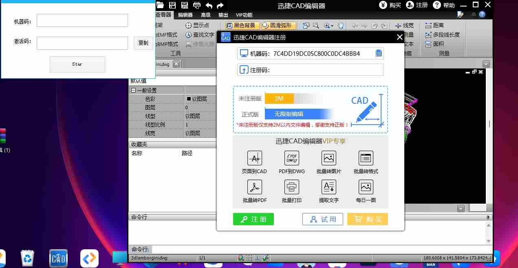Click the green 注册 register button

pos(253,219)
